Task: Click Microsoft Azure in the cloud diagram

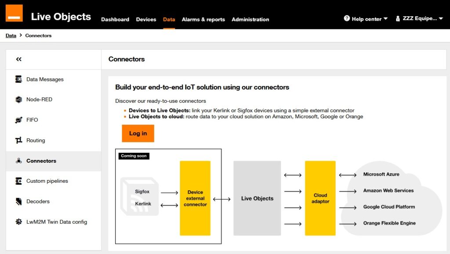Action: pyautogui.click(x=381, y=174)
